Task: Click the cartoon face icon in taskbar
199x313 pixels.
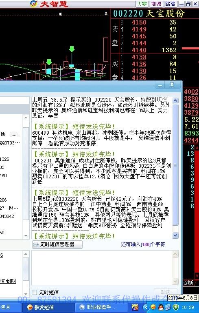Action: tap(135, 307)
